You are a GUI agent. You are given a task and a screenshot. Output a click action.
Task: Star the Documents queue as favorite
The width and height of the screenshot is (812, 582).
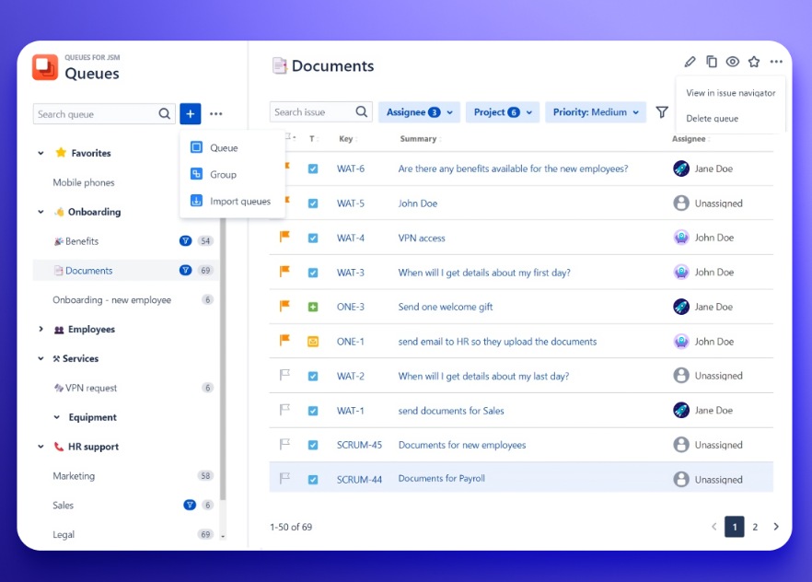click(754, 61)
